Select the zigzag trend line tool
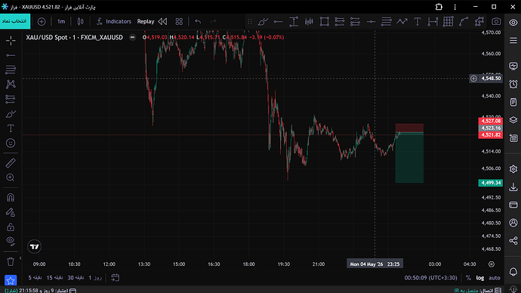 (x=402, y=22)
